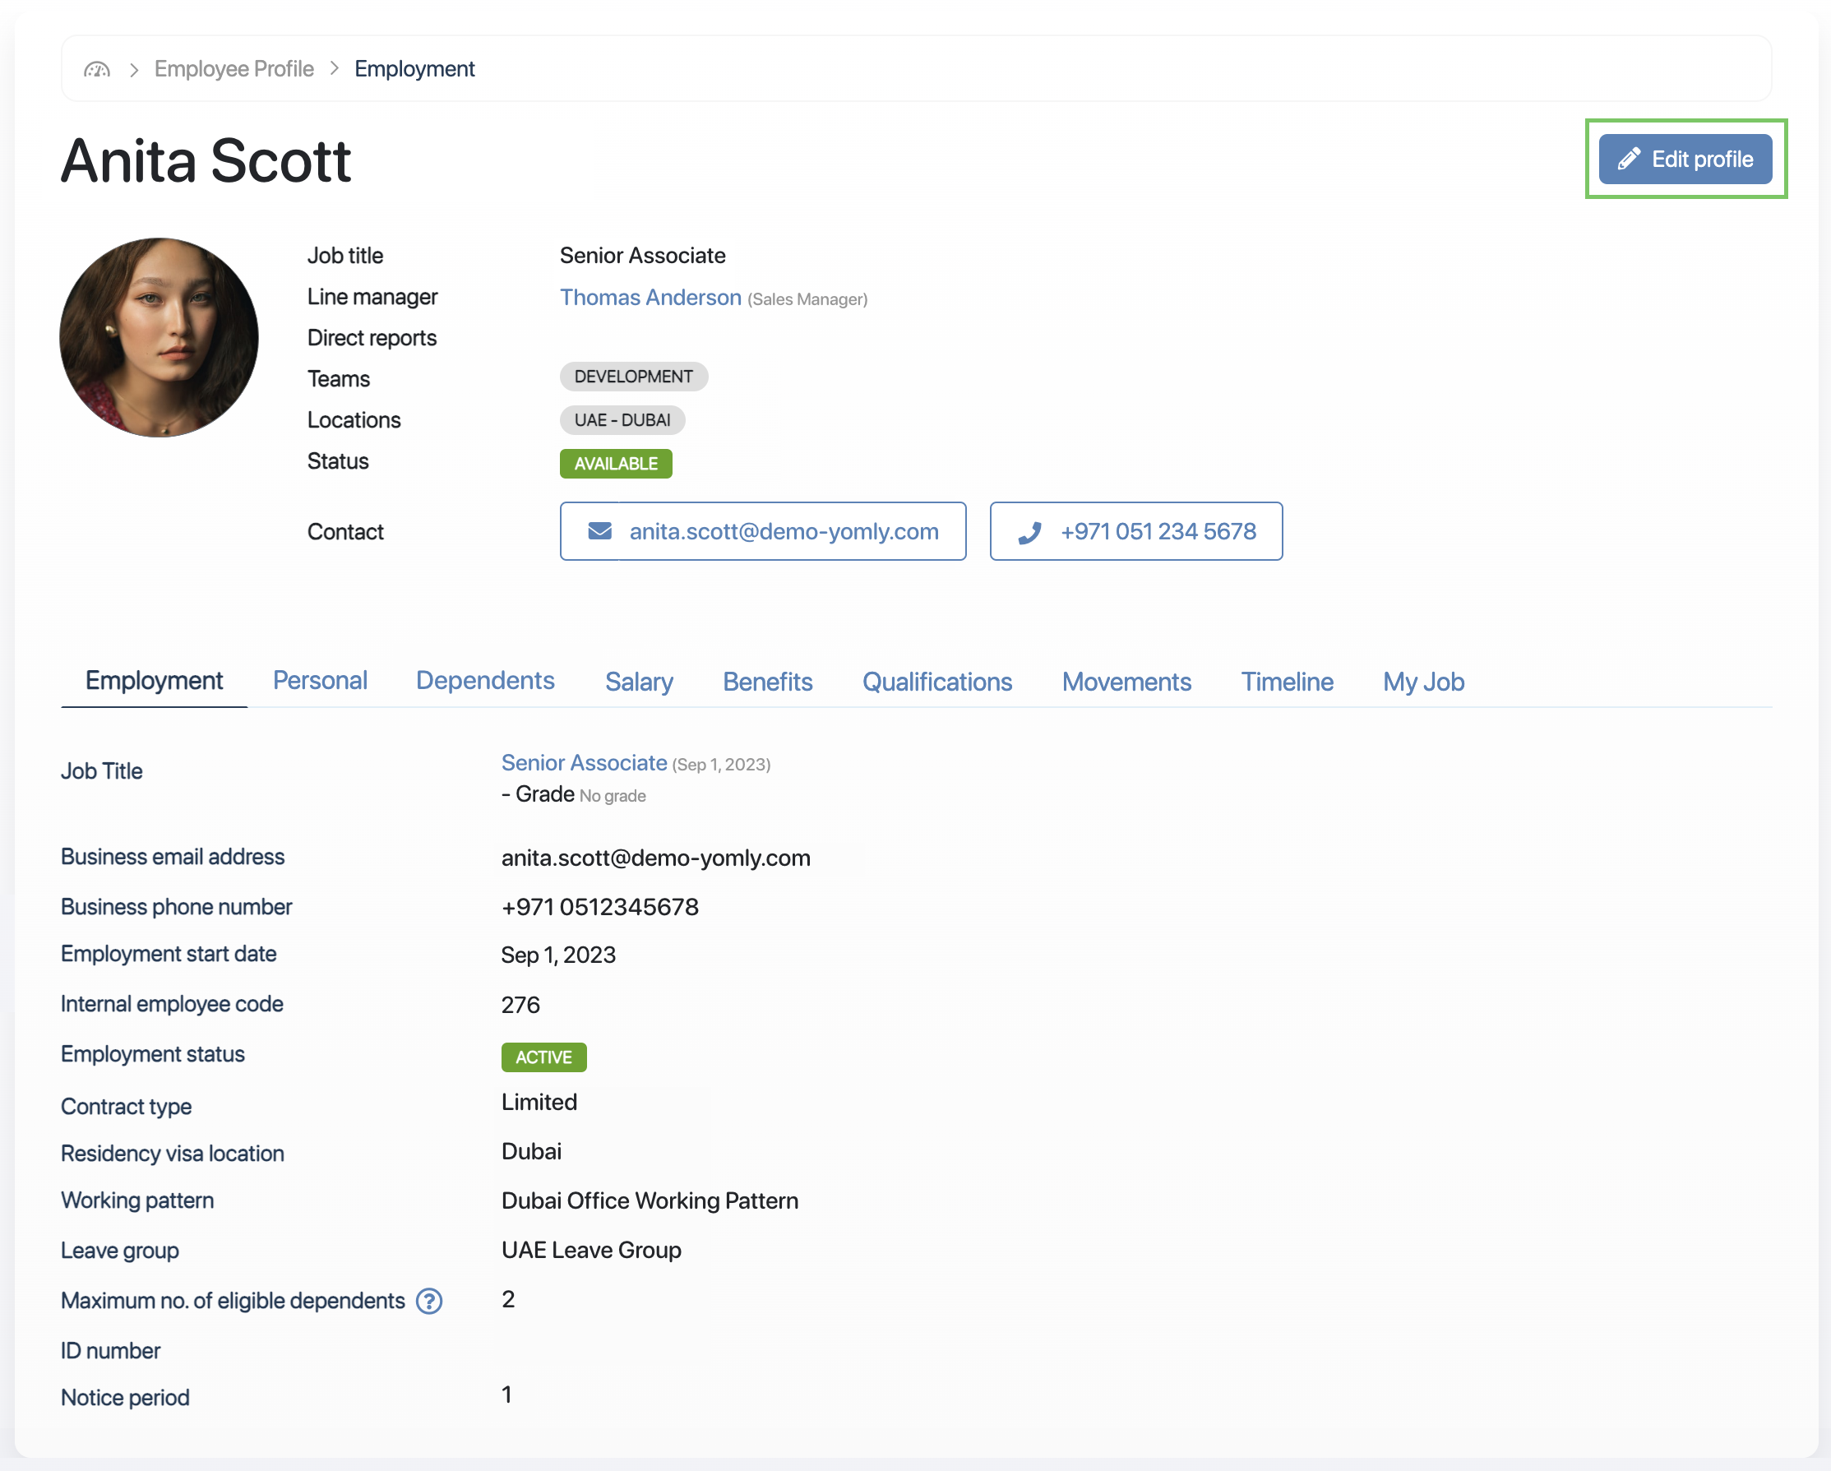Open Thomas Anderson's manager profile
Viewport: 1831px width, 1471px height.
pos(650,298)
